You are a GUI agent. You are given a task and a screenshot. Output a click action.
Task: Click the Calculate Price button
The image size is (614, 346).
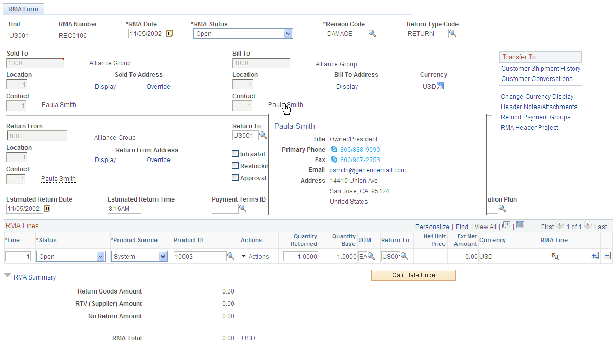pyautogui.click(x=413, y=275)
